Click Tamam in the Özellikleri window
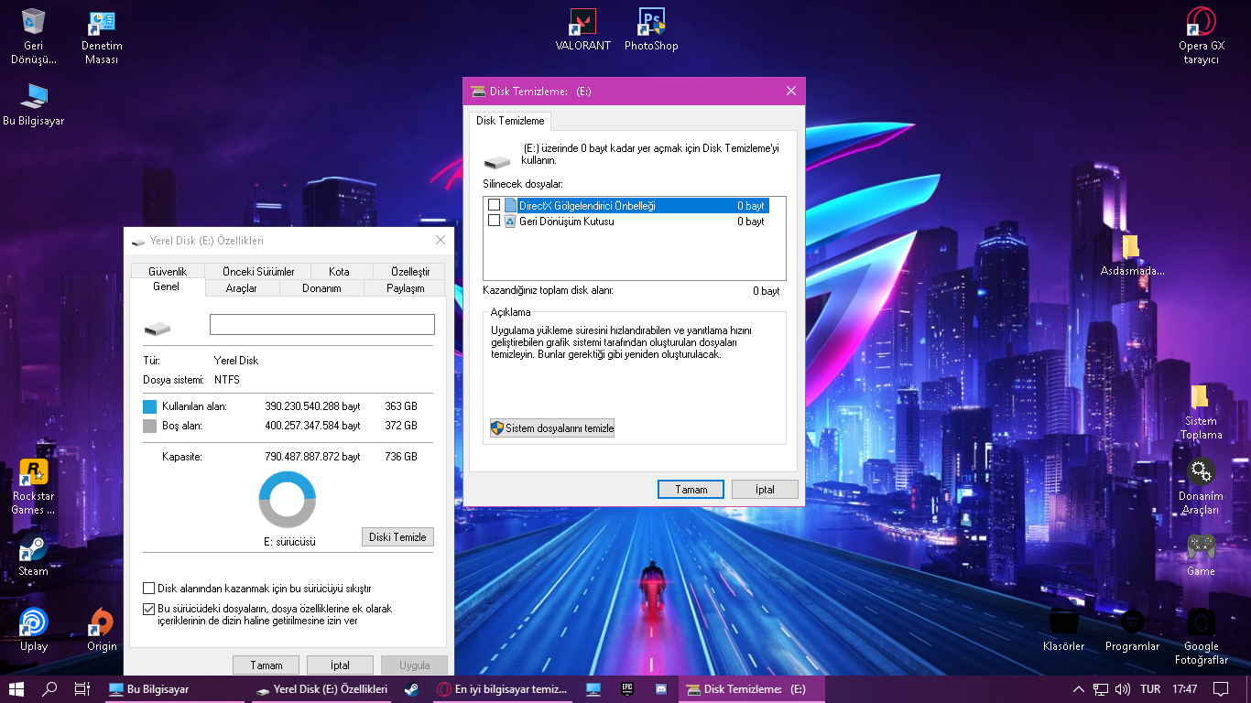 [267, 665]
